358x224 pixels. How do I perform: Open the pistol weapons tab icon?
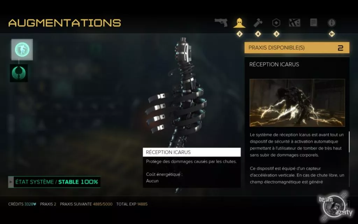pyautogui.click(x=221, y=23)
